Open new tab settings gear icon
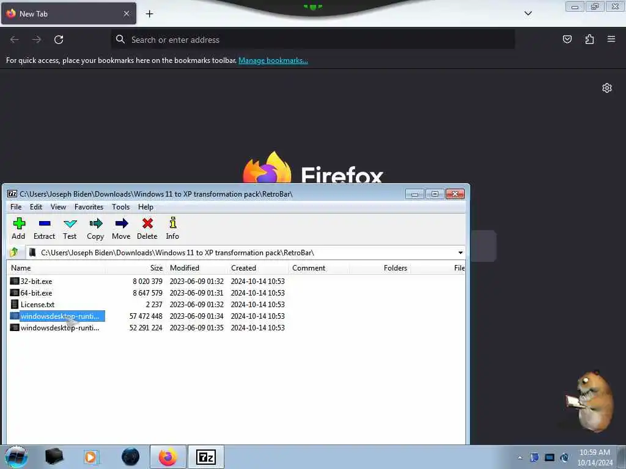 [x=607, y=88]
